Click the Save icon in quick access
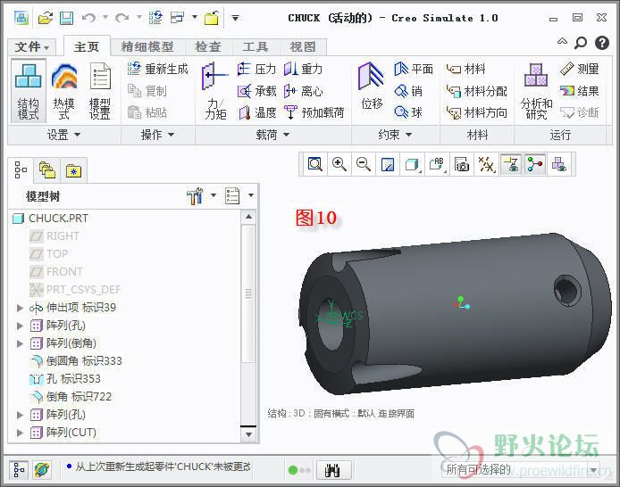This screenshot has width=620, height=487. [66, 18]
